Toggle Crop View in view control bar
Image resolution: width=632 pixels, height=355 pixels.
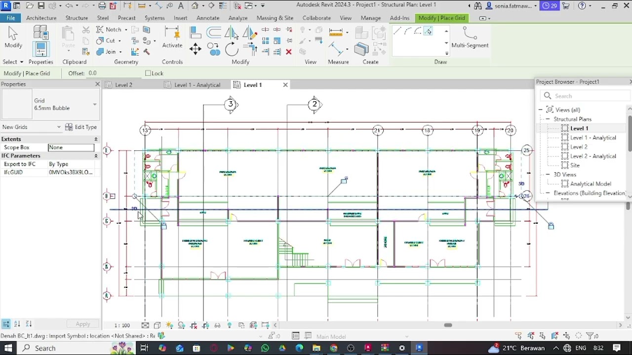194,325
